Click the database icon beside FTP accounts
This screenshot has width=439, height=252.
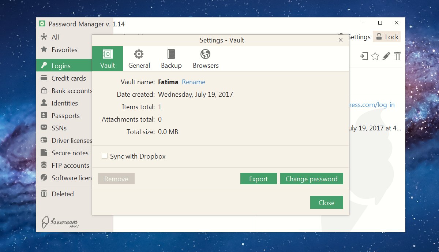pyautogui.click(x=44, y=165)
